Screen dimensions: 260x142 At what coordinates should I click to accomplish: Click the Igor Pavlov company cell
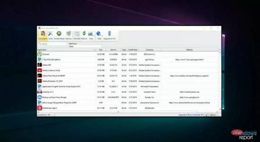click(x=150, y=60)
